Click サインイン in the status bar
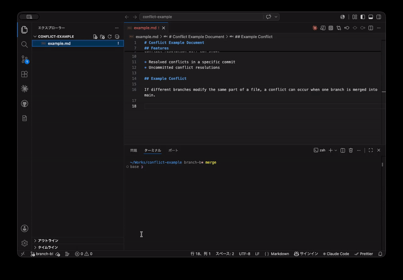Image resolution: width=403 pixels, height=280 pixels. click(x=306, y=254)
